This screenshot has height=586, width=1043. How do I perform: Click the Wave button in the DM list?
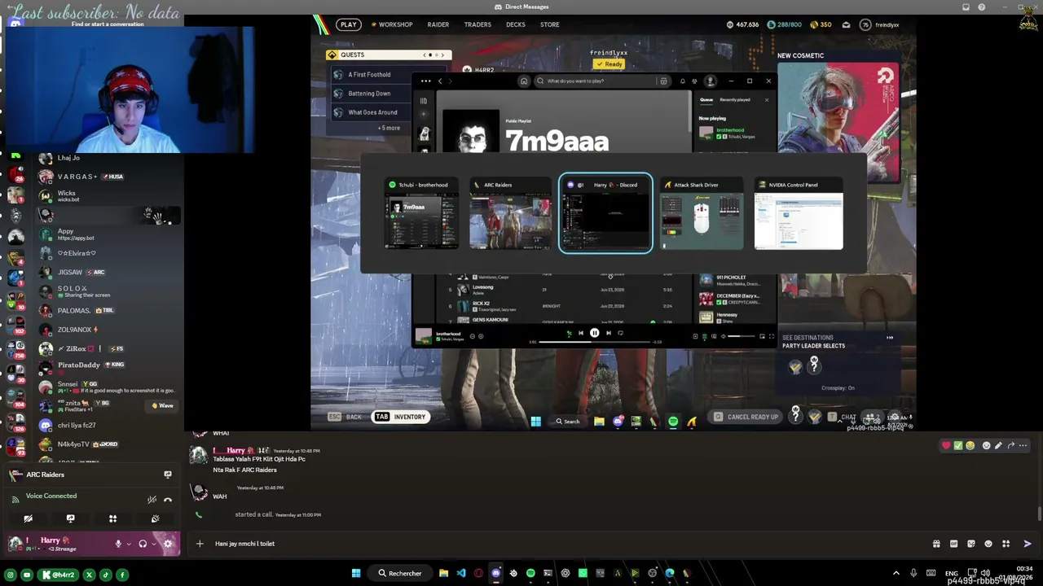point(162,405)
